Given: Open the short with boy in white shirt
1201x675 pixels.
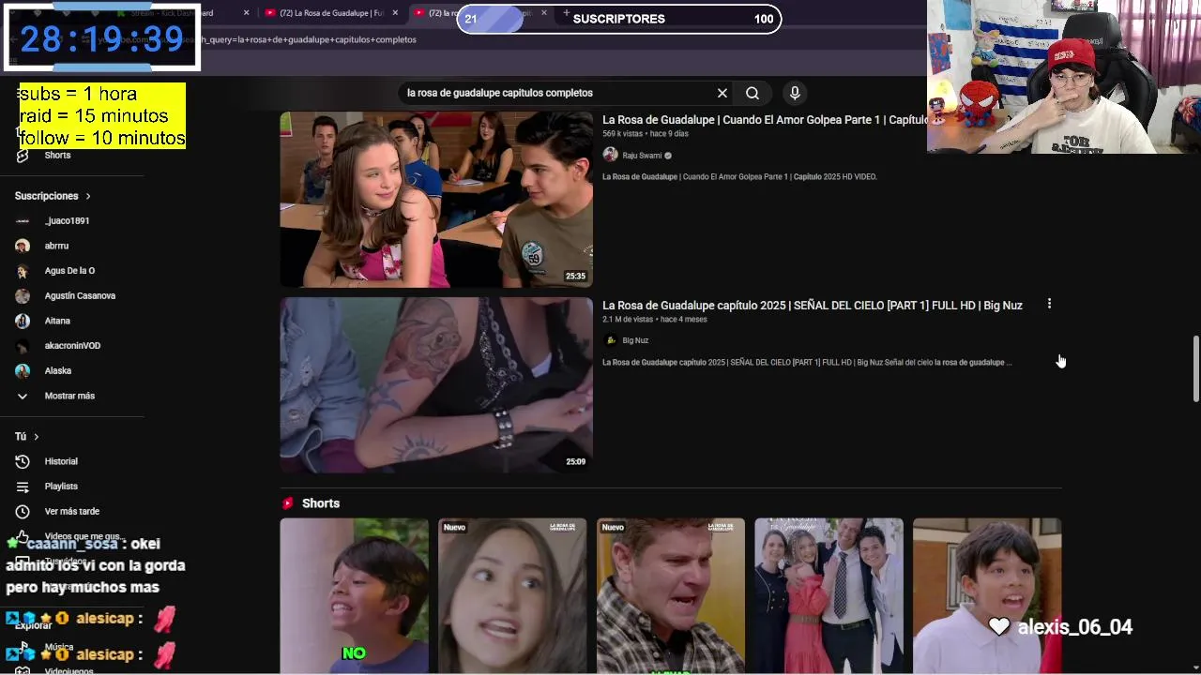Looking at the screenshot, I should [987, 595].
